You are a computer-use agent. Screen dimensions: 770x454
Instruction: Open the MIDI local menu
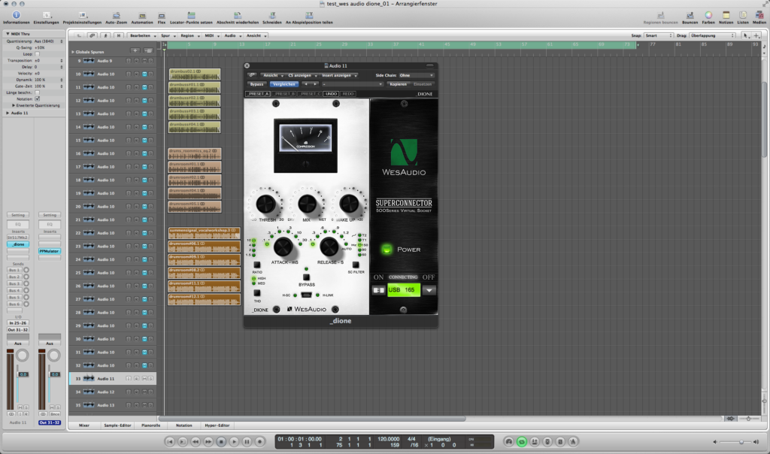[211, 35]
